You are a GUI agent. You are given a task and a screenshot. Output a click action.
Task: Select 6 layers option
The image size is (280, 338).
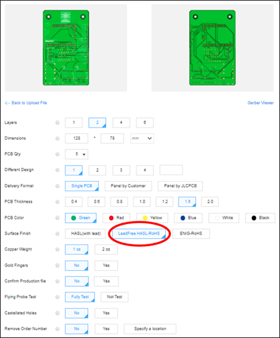coord(145,122)
